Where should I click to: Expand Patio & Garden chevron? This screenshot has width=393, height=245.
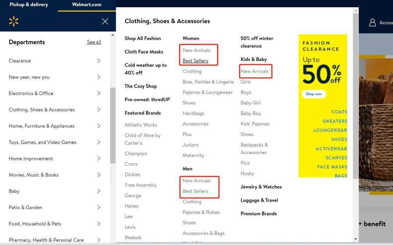click(x=99, y=208)
